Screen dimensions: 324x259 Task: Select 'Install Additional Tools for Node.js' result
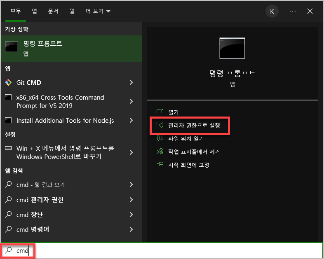click(65, 120)
